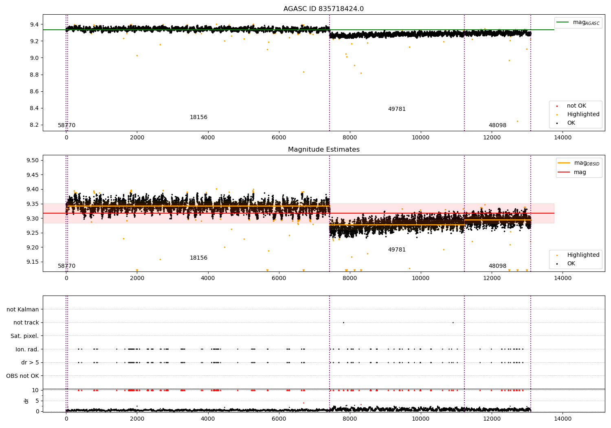Viewport: 611px width, 428px height.
Task: Click red 'not OK' marker in top legend
Action: click(557, 106)
